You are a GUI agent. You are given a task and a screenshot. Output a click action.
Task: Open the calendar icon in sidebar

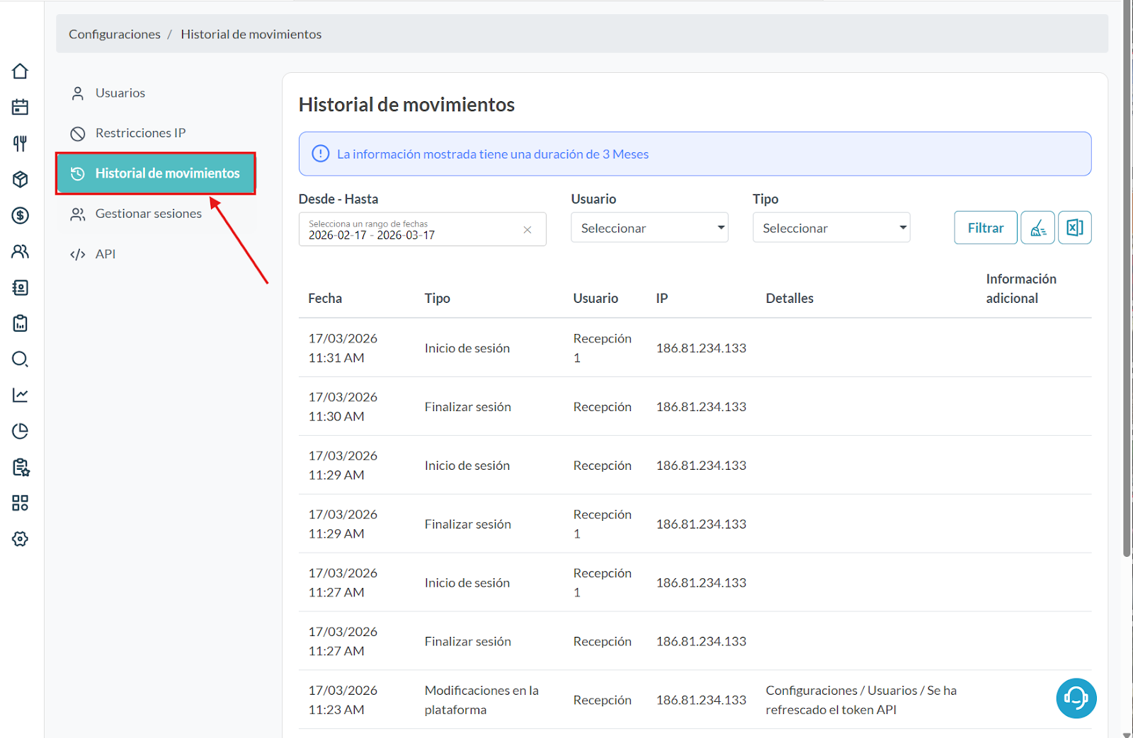20,107
